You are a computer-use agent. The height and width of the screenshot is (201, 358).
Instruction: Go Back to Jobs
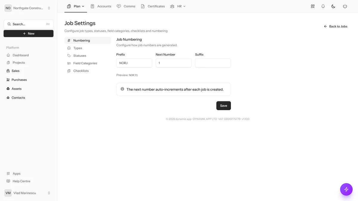[x=336, y=27]
